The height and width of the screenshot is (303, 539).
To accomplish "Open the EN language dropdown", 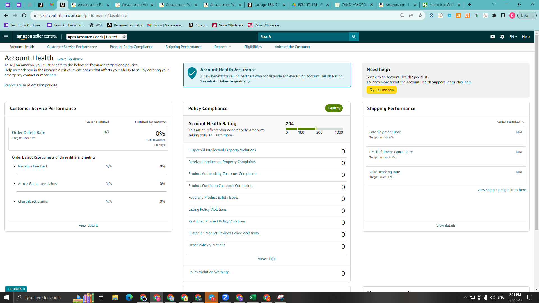I will pos(513,37).
